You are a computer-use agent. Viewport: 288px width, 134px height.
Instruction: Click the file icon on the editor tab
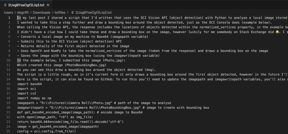(5, 5)
